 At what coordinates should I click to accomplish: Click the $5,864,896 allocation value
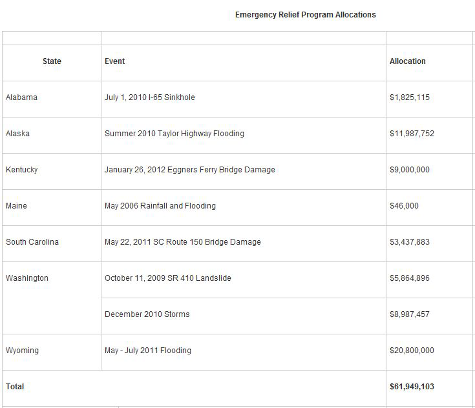410,278
